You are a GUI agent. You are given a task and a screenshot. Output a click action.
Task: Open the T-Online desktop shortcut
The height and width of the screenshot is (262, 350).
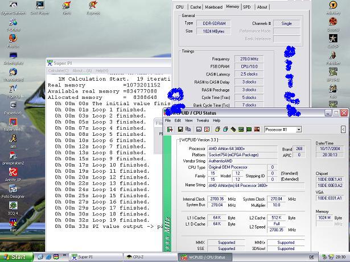13,24
